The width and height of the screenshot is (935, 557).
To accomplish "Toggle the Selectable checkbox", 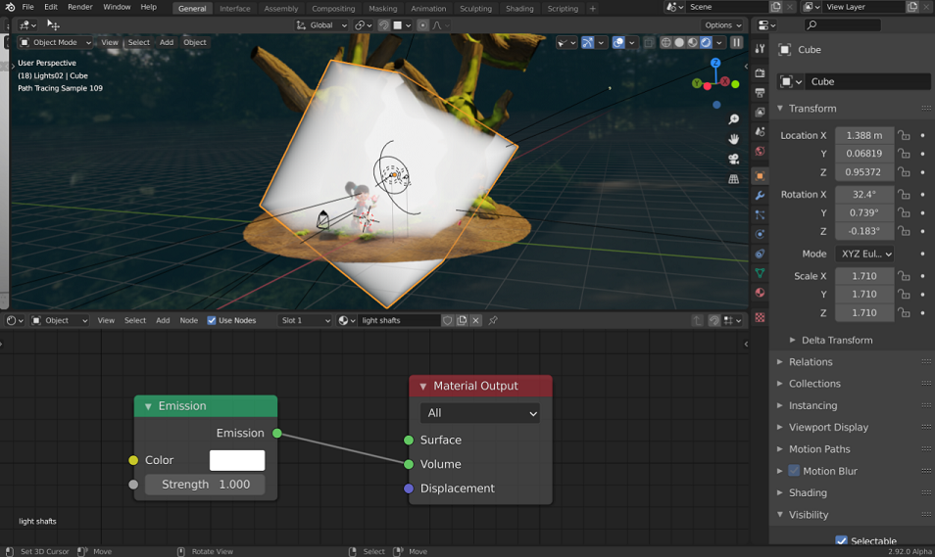I will [x=841, y=541].
